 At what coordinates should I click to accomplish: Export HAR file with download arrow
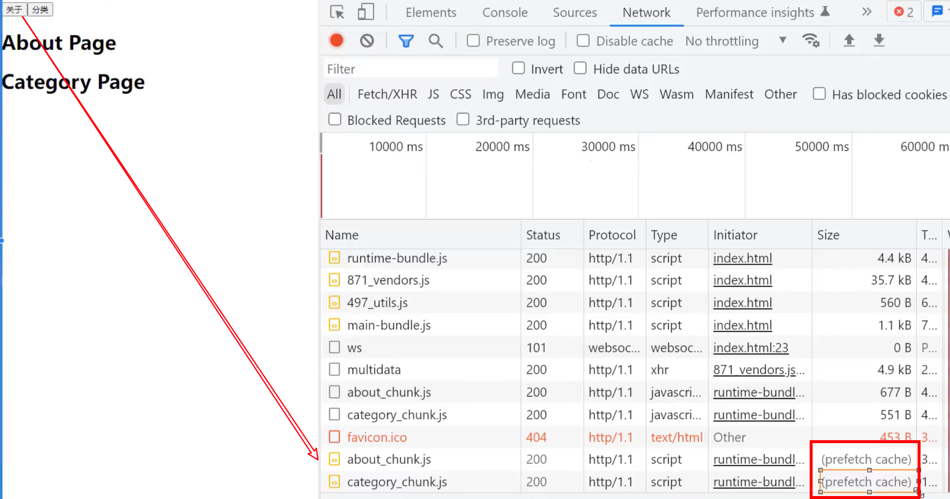pos(879,41)
